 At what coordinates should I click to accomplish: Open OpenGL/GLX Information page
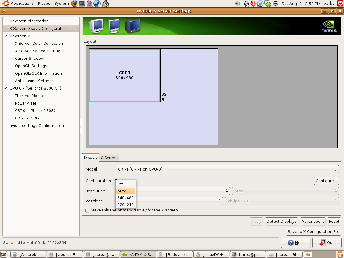pyautogui.click(x=39, y=73)
